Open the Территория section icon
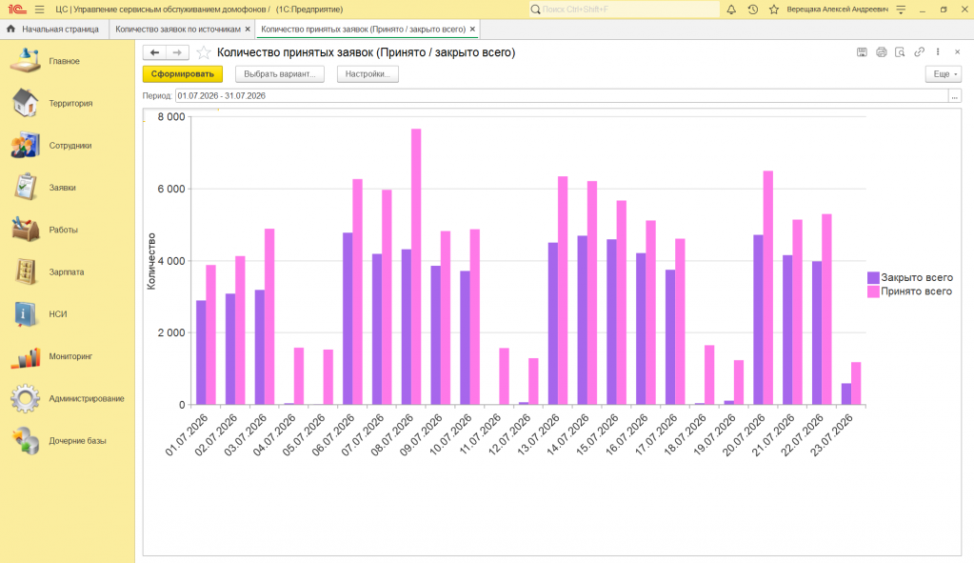The image size is (974, 563). pyautogui.click(x=26, y=103)
